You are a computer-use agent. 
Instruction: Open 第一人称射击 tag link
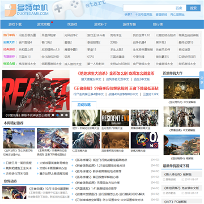tap(96, 64)
